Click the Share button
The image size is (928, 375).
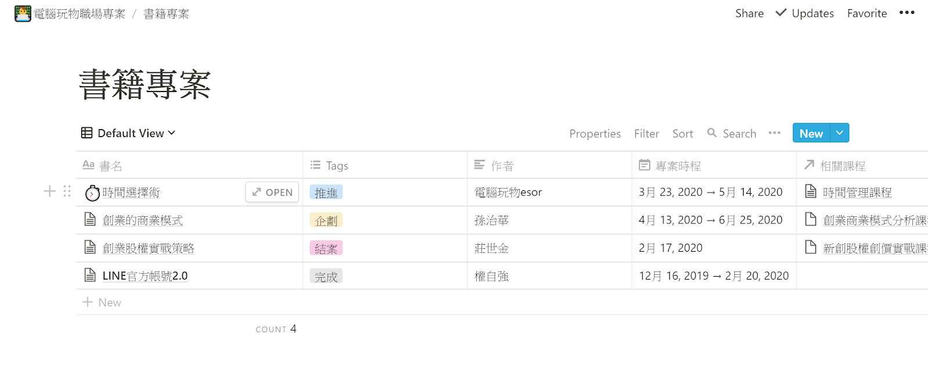(749, 13)
